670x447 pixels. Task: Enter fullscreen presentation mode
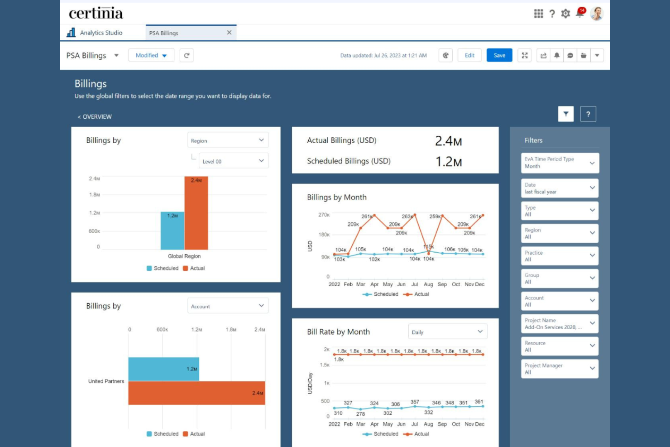pos(525,55)
